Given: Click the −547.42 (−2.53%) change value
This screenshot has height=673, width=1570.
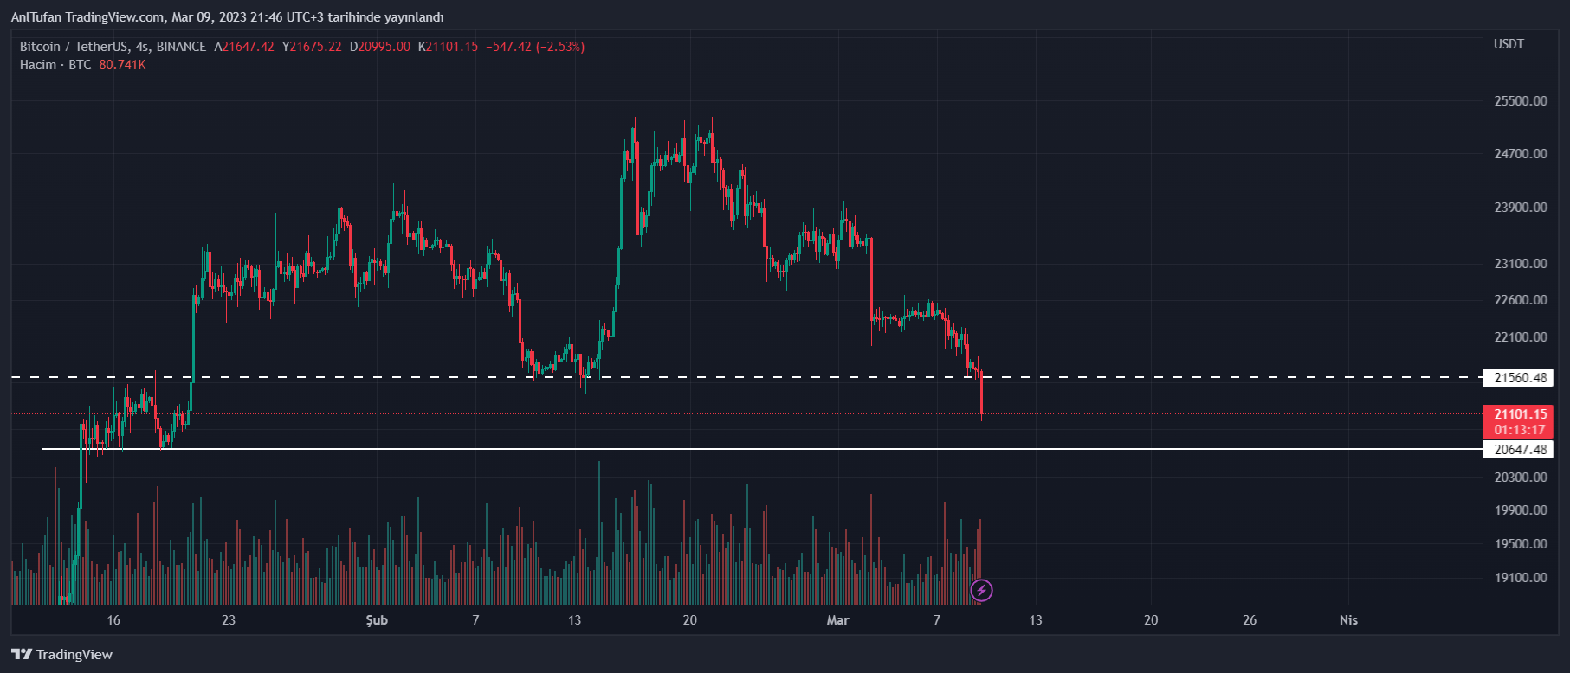Looking at the screenshot, I should pyautogui.click(x=535, y=47).
